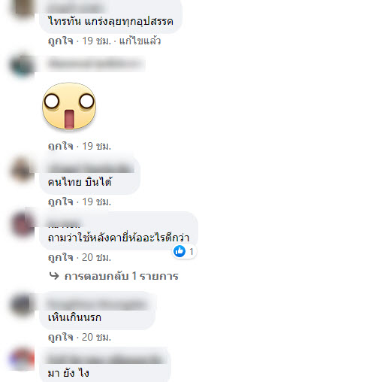Like the comment เห็นเกินนรก
This screenshot has width=365, height=382.
[60, 337]
